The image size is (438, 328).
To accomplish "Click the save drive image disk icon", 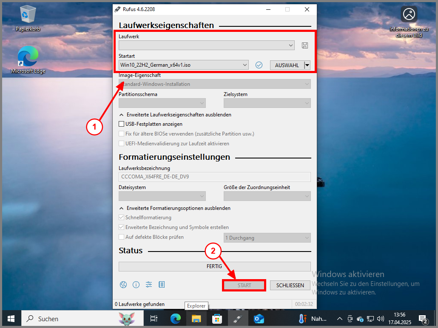I will [x=305, y=45].
